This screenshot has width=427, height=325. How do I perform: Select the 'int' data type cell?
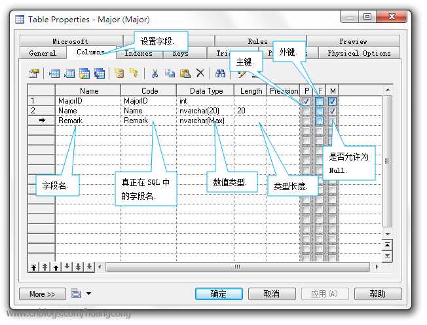coord(205,101)
